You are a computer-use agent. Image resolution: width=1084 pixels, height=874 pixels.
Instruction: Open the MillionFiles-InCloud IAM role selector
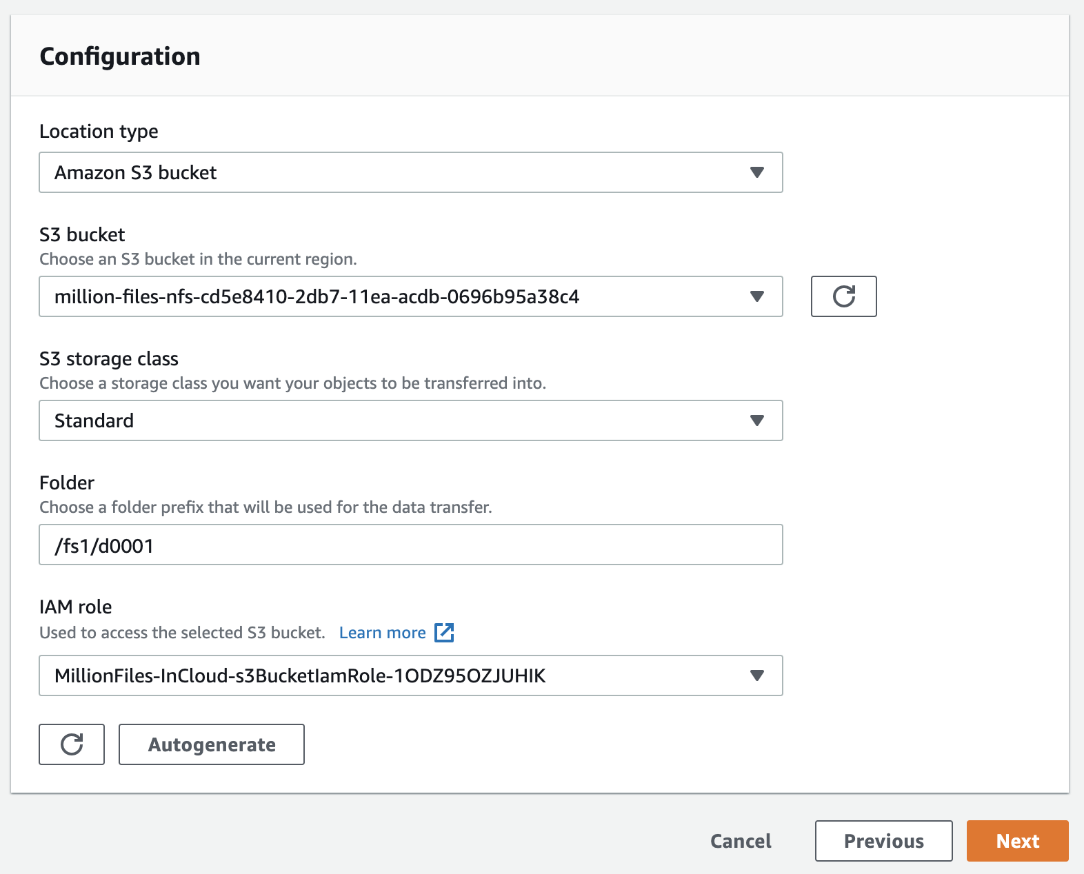pos(411,675)
